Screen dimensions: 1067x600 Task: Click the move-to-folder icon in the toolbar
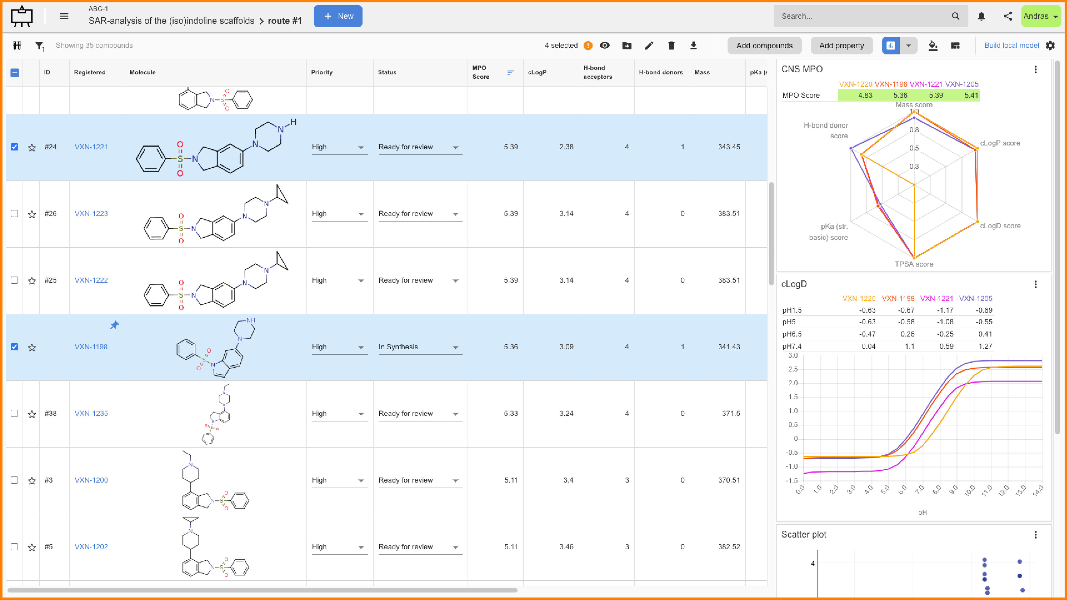pos(627,46)
